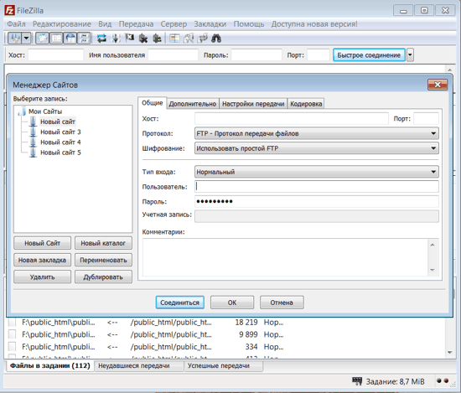Open Доступна новая версия! menu
The width and height of the screenshot is (461, 393).
[x=314, y=23]
